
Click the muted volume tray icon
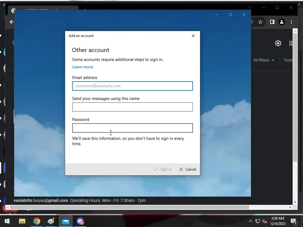(x=265, y=221)
